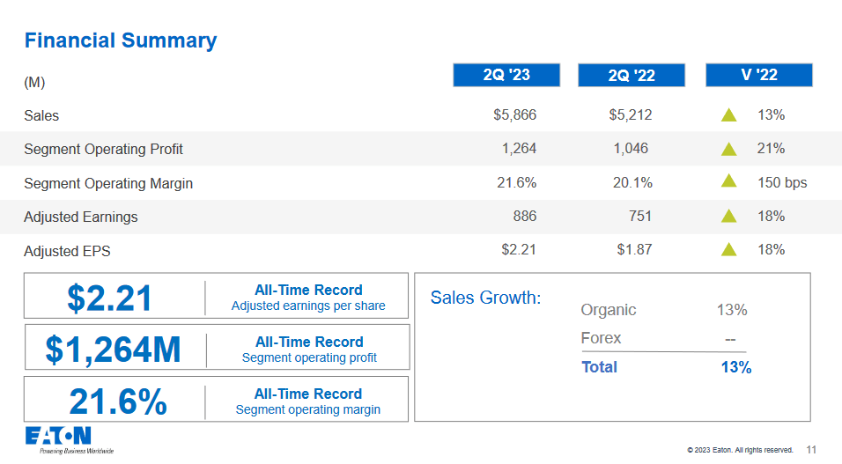Click the Organic growth row label
Screen dimensions: 842x464
(x=608, y=310)
